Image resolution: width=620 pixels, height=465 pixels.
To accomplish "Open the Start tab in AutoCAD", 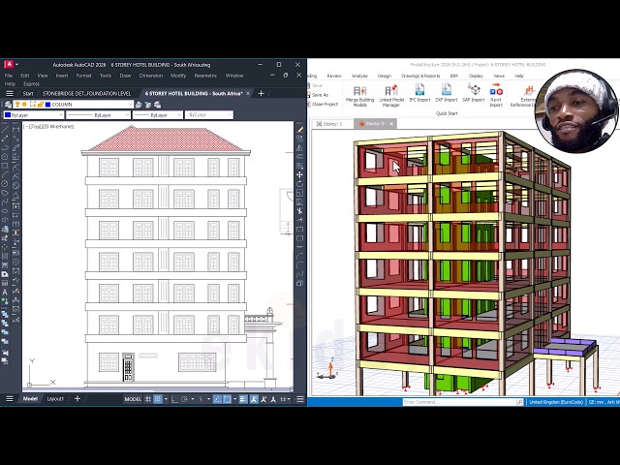I will [x=28, y=93].
